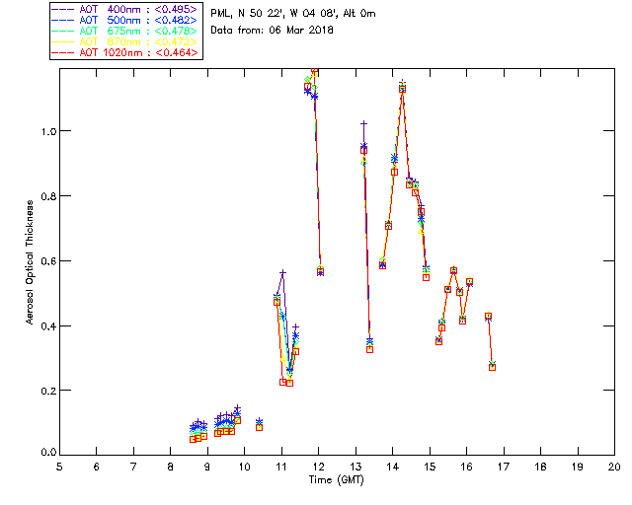Image resolution: width=632 pixels, height=505 pixels.
Task: Click the x-axis tick label 10
Action: coord(244,467)
